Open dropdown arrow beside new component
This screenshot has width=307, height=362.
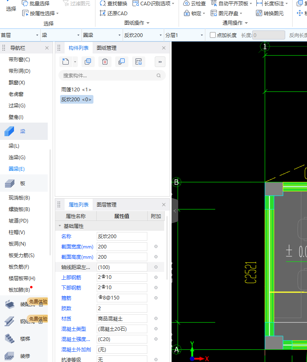pos(75,62)
